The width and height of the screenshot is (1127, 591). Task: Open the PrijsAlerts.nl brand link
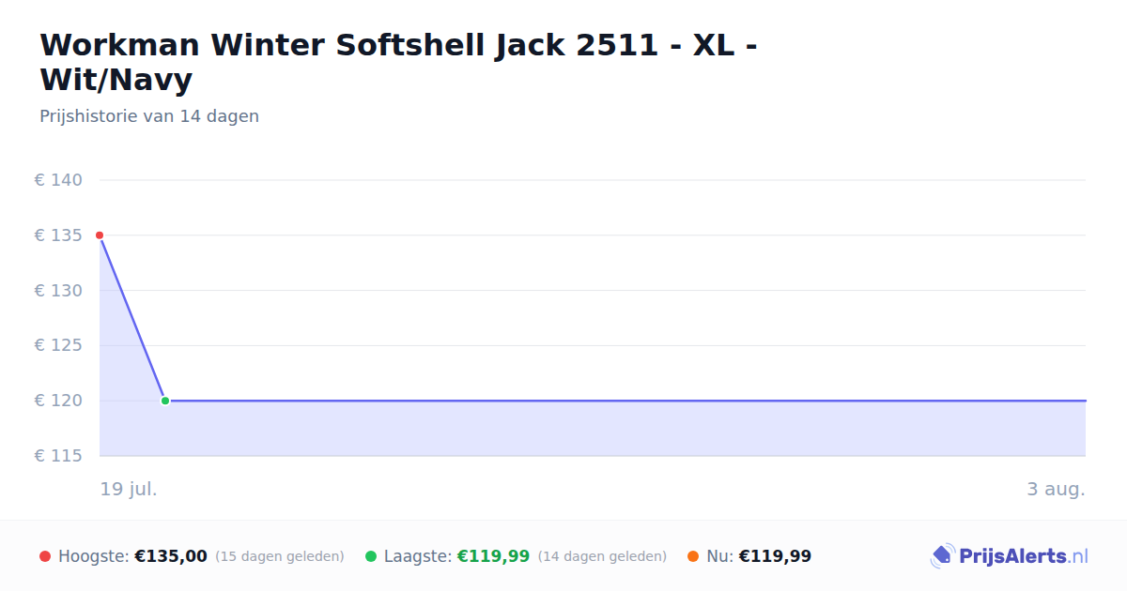click(x=1009, y=556)
